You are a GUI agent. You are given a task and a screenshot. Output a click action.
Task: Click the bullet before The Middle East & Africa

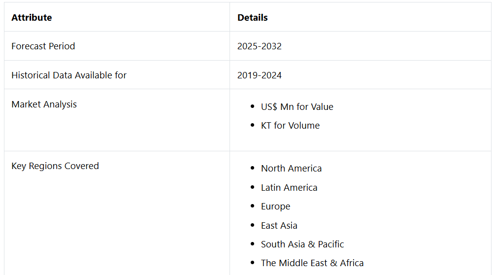(x=253, y=263)
